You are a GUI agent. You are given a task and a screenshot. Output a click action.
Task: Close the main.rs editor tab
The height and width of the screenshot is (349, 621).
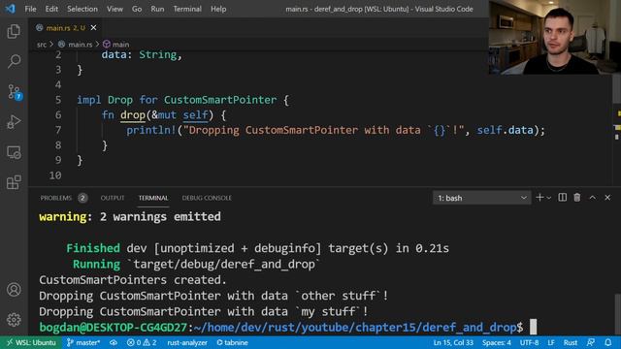click(x=93, y=28)
